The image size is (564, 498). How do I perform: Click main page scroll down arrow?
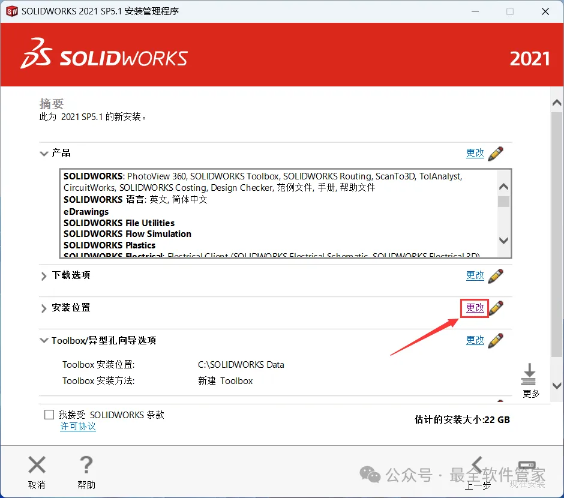(x=557, y=386)
